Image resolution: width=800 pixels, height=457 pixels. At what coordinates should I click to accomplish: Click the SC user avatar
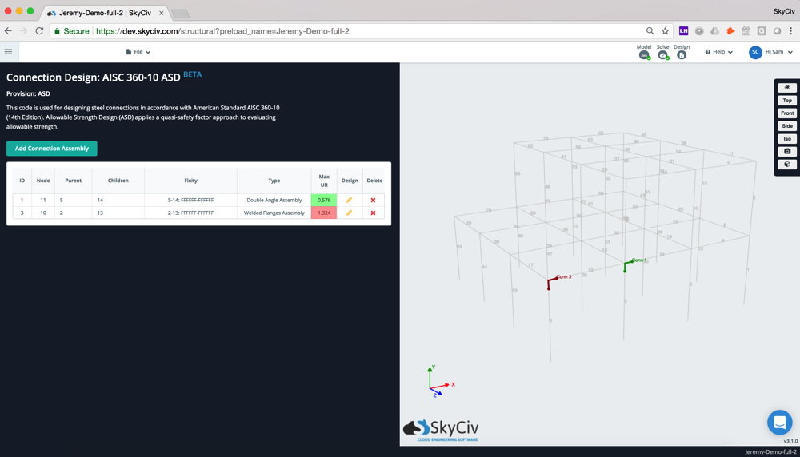click(755, 52)
